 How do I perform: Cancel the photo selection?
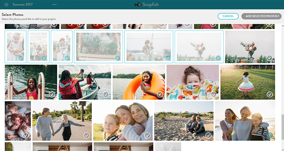tap(228, 16)
